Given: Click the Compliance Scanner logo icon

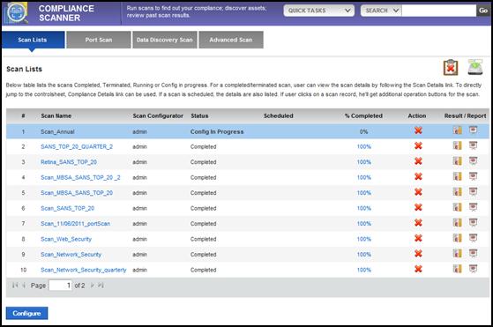Looking at the screenshot, I should tap(16, 12).
